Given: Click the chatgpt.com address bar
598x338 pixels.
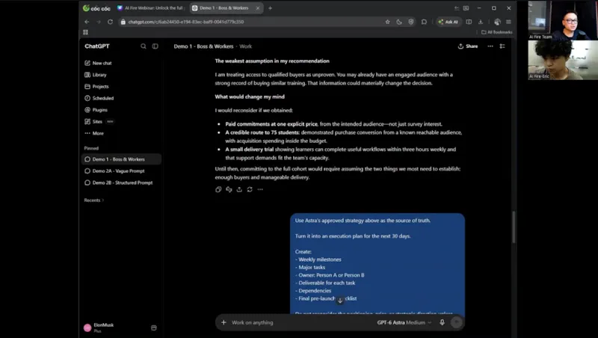Looking at the screenshot, I should click(252, 22).
